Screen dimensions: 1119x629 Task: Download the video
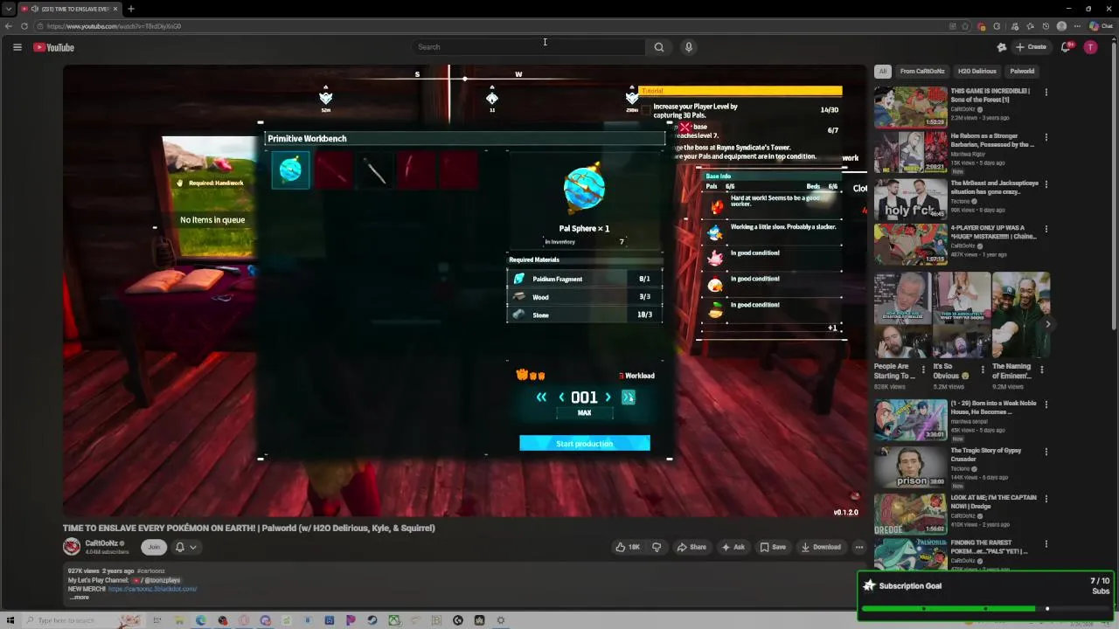coord(821,547)
